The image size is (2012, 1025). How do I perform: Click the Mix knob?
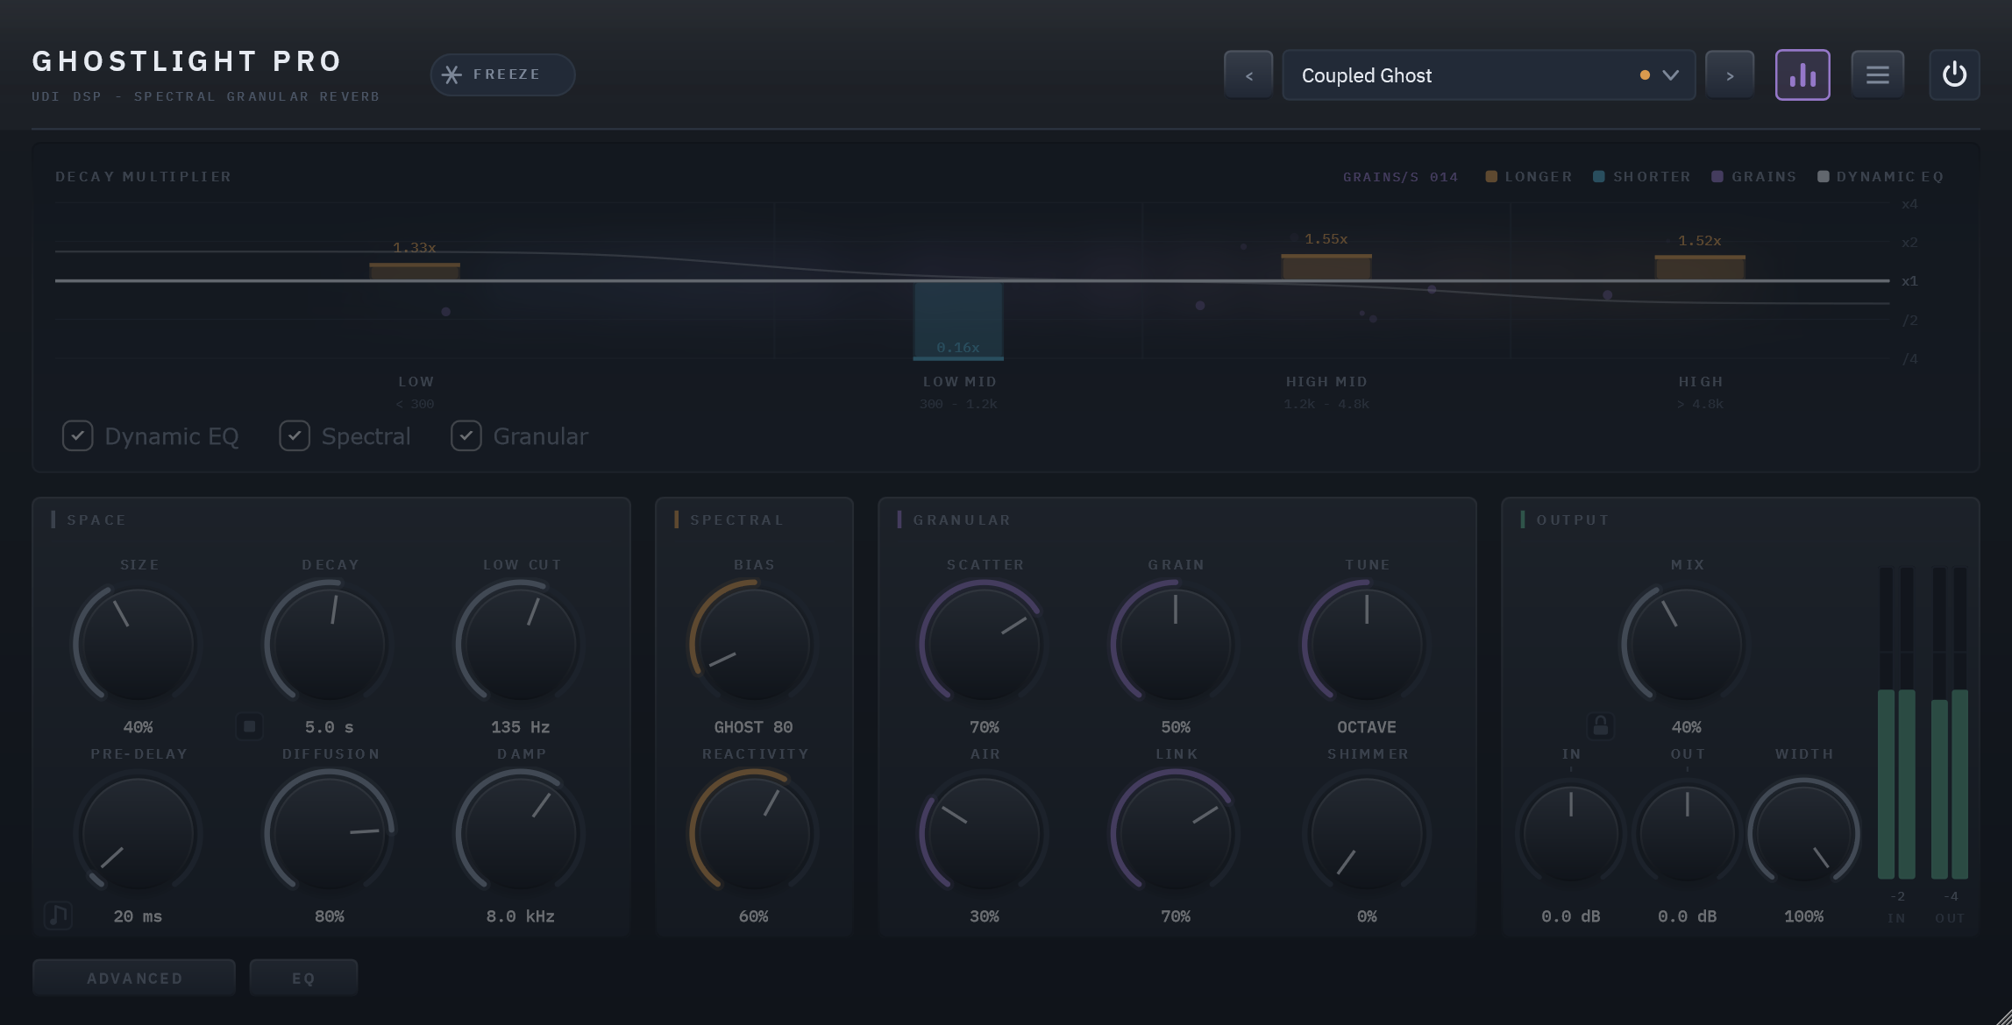click(x=1686, y=644)
